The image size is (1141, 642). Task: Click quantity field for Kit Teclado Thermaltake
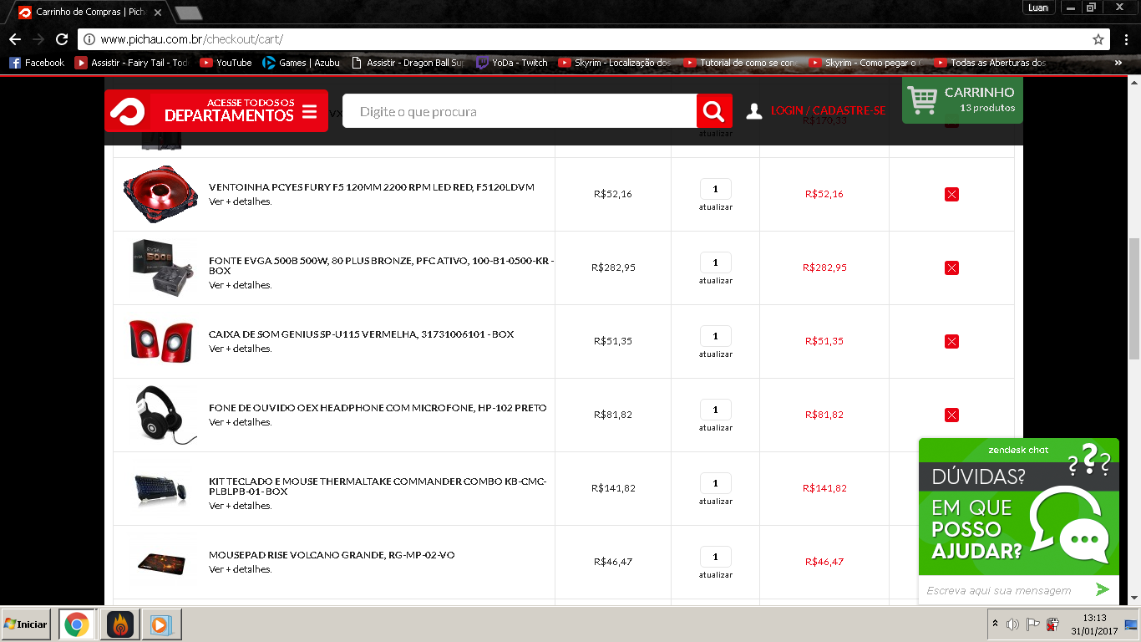(x=716, y=483)
